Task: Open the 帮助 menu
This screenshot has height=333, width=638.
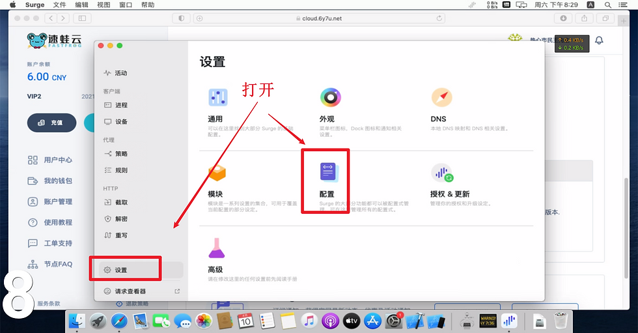Action: point(148,5)
